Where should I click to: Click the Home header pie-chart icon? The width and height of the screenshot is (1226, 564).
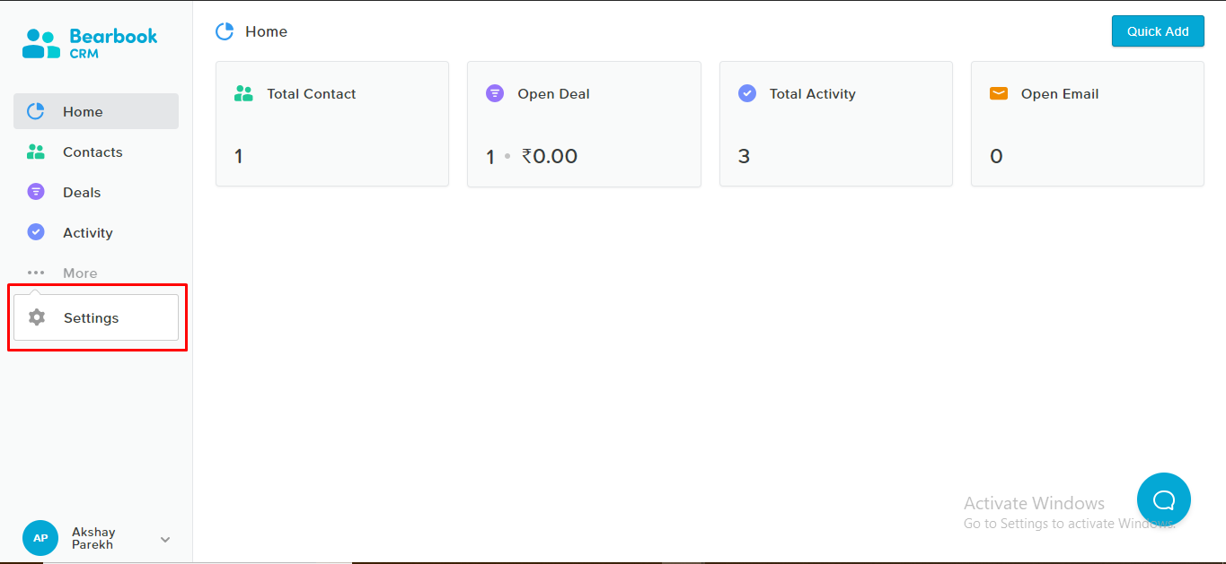225,31
